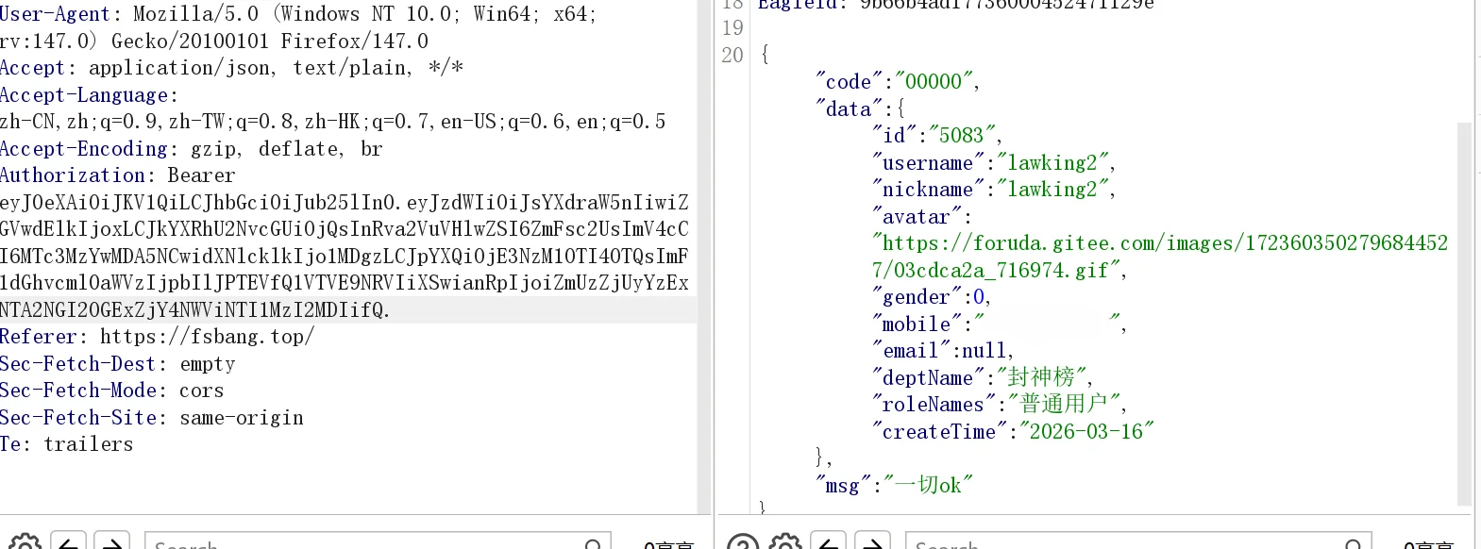This screenshot has height=549, width=1481.
Task: Click the magnifier icon in response search box
Action: [1353, 544]
